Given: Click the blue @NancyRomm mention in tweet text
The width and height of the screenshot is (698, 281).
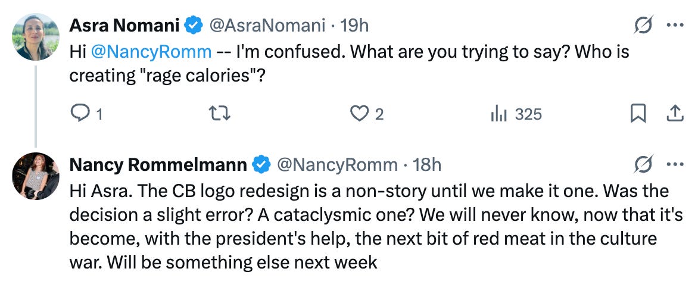Looking at the screenshot, I should 151,51.
